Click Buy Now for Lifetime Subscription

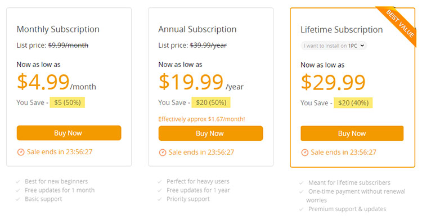pyautogui.click(x=352, y=133)
